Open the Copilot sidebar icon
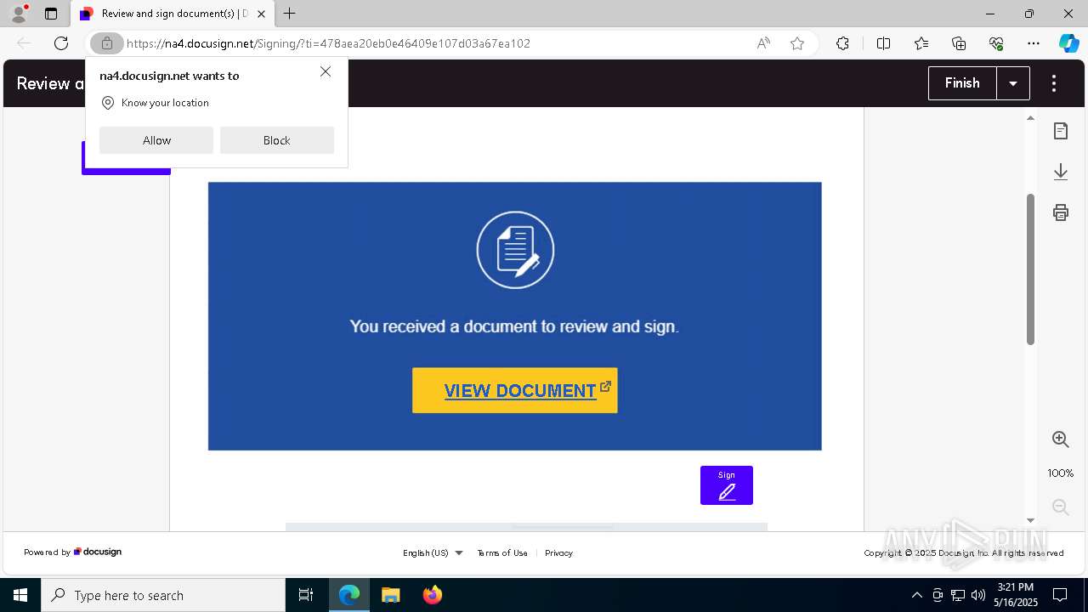Viewport: 1088px width, 612px height. tap(1068, 43)
